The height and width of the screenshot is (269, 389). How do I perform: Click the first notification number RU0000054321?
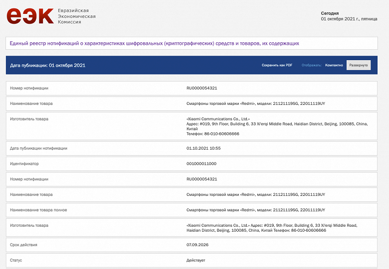click(x=201, y=88)
